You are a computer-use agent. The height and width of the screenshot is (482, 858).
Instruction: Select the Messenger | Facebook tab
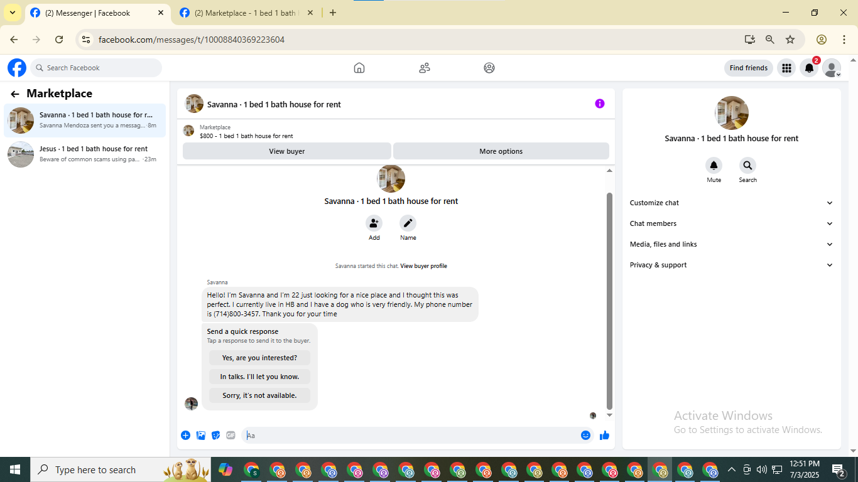pos(97,13)
